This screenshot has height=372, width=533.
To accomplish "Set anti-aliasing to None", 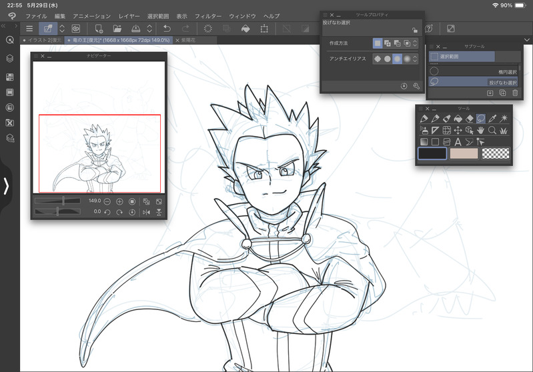I will [378, 59].
